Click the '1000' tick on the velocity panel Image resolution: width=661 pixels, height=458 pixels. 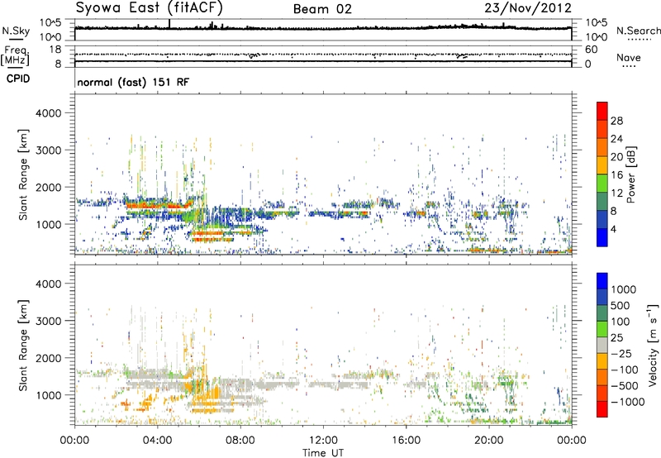coord(48,394)
